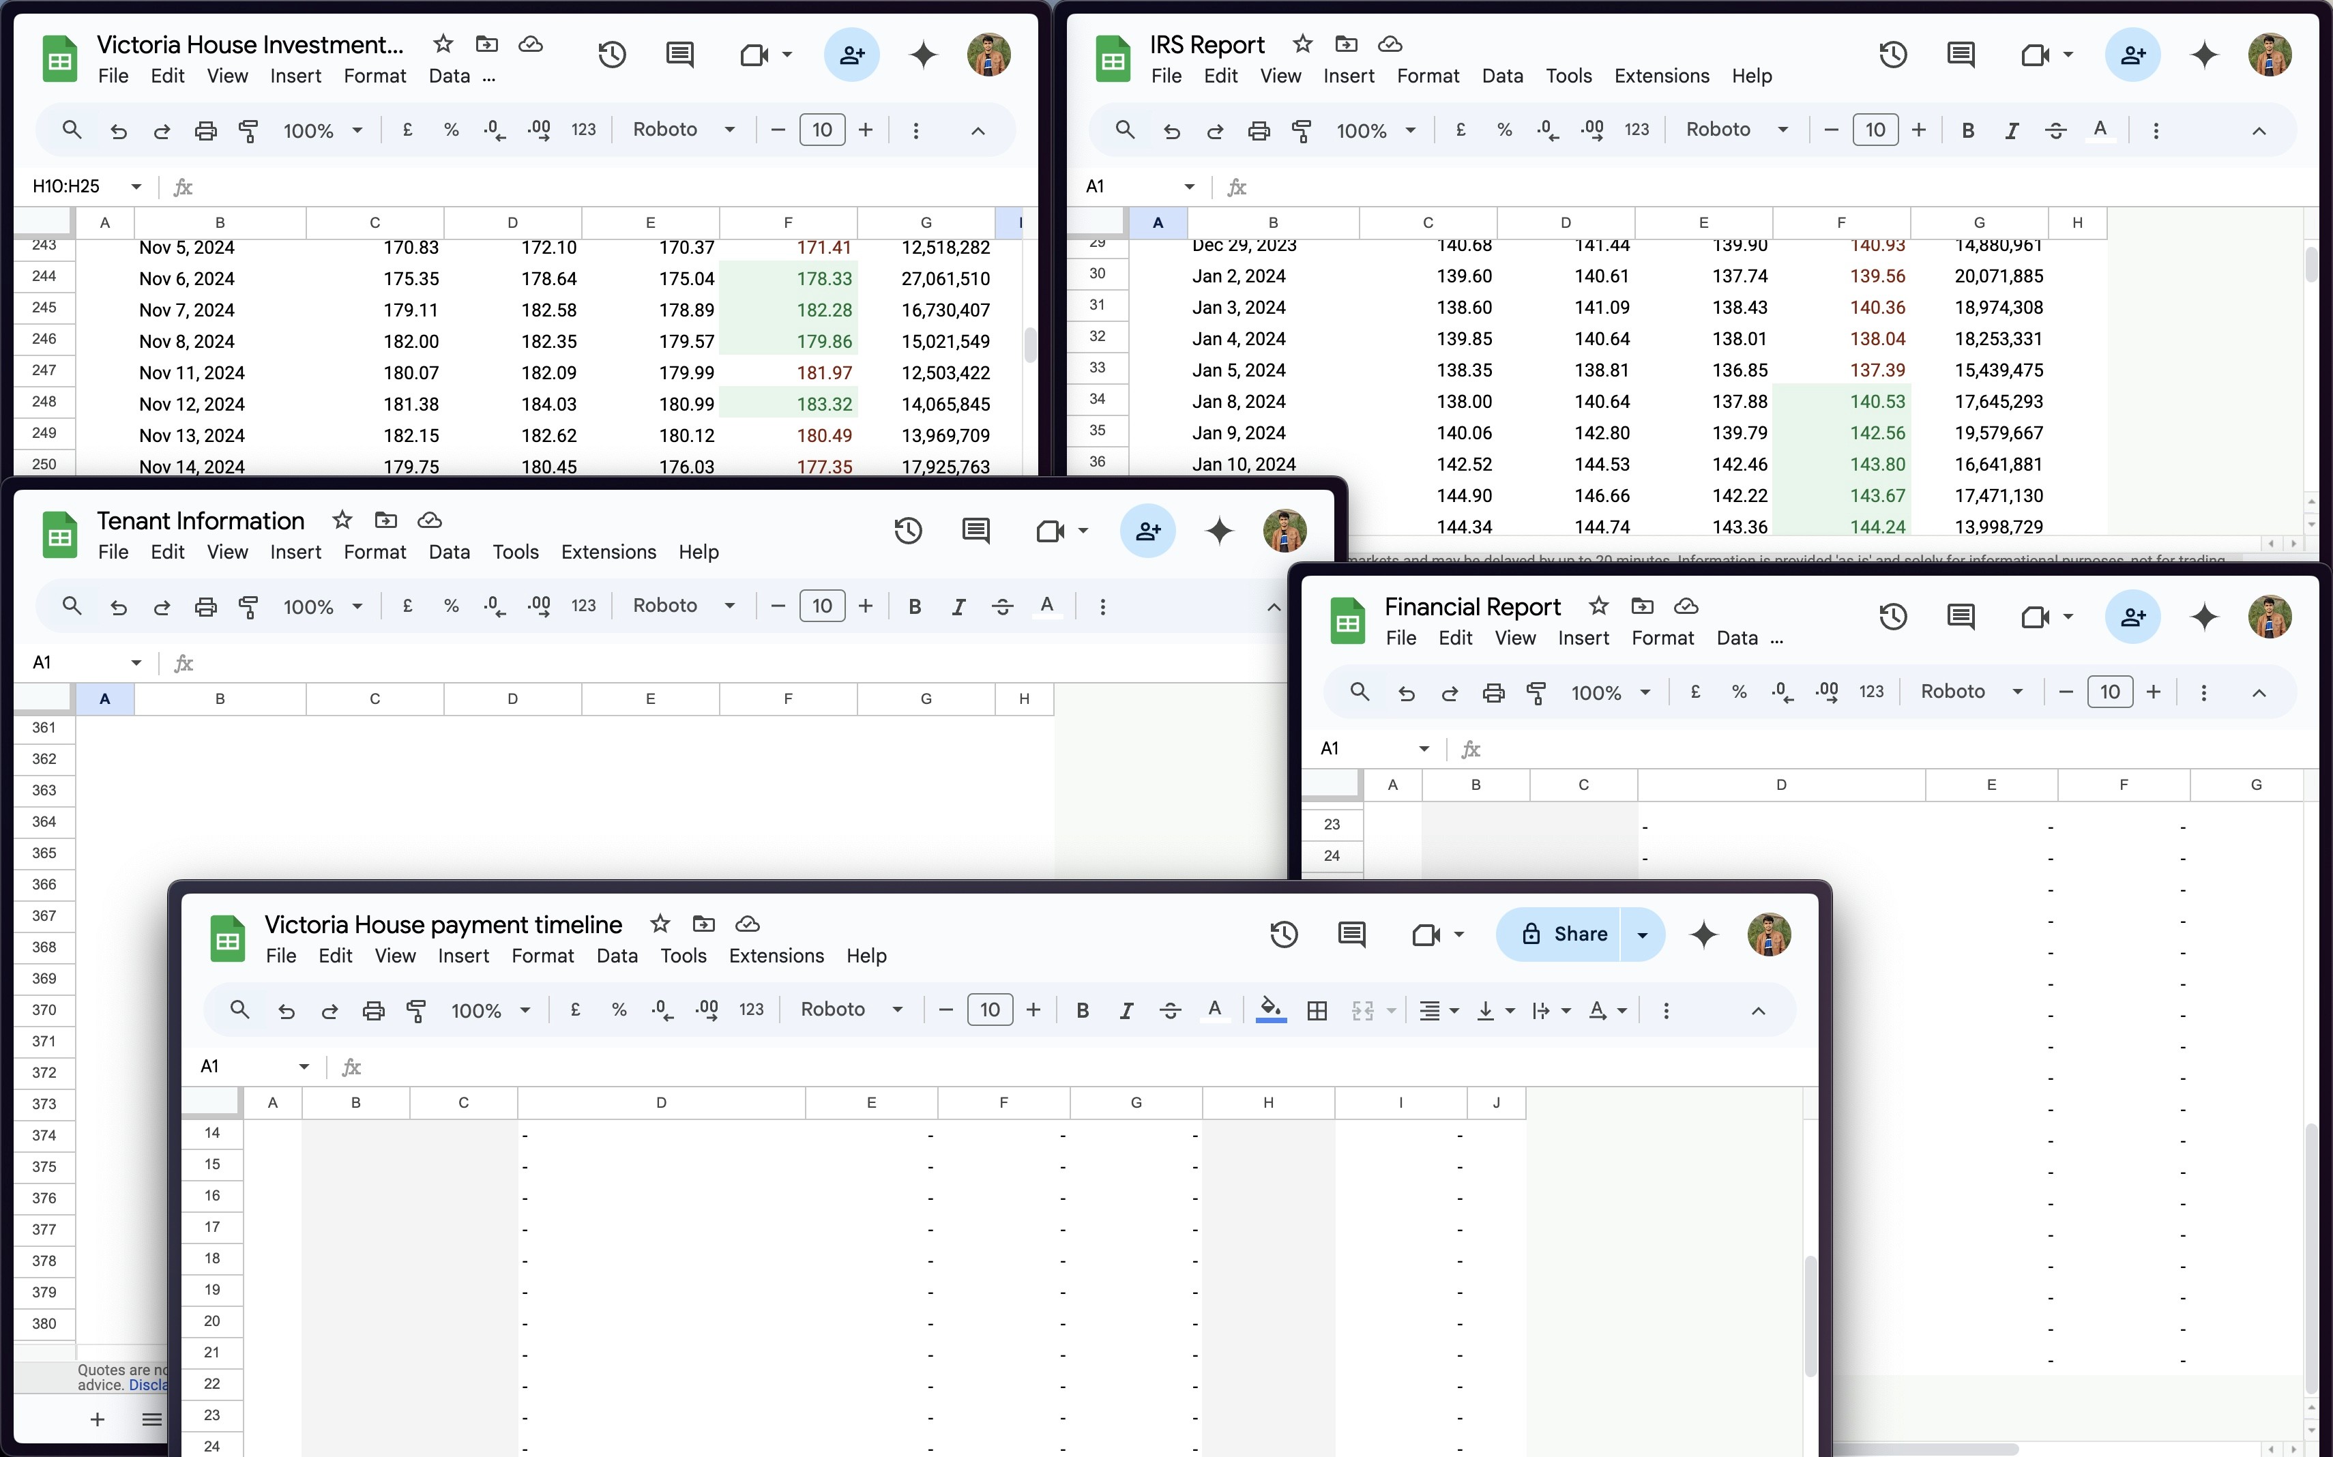Print the Tenant Information spreadsheet
This screenshot has height=1457, width=2333.
[x=205, y=606]
